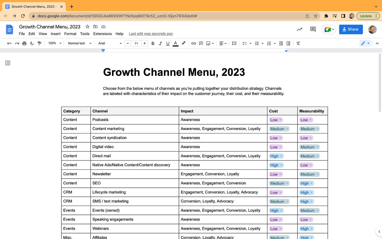The height and width of the screenshot is (239, 382).
Task: Open the Help menu
Action: coord(119,34)
